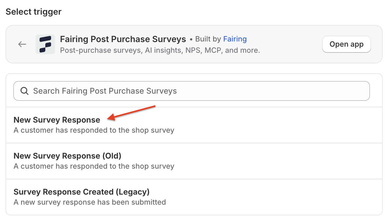387x219 pixels.
Task: Open the Fairing developer link
Action: pyautogui.click(x=235, y=39)
